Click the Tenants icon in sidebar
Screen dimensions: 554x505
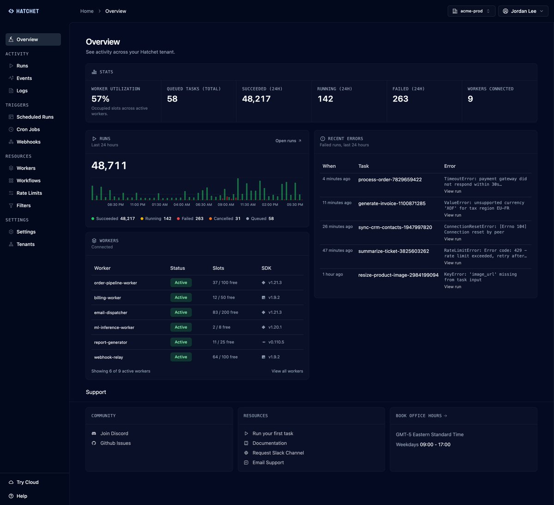(11, 244)
